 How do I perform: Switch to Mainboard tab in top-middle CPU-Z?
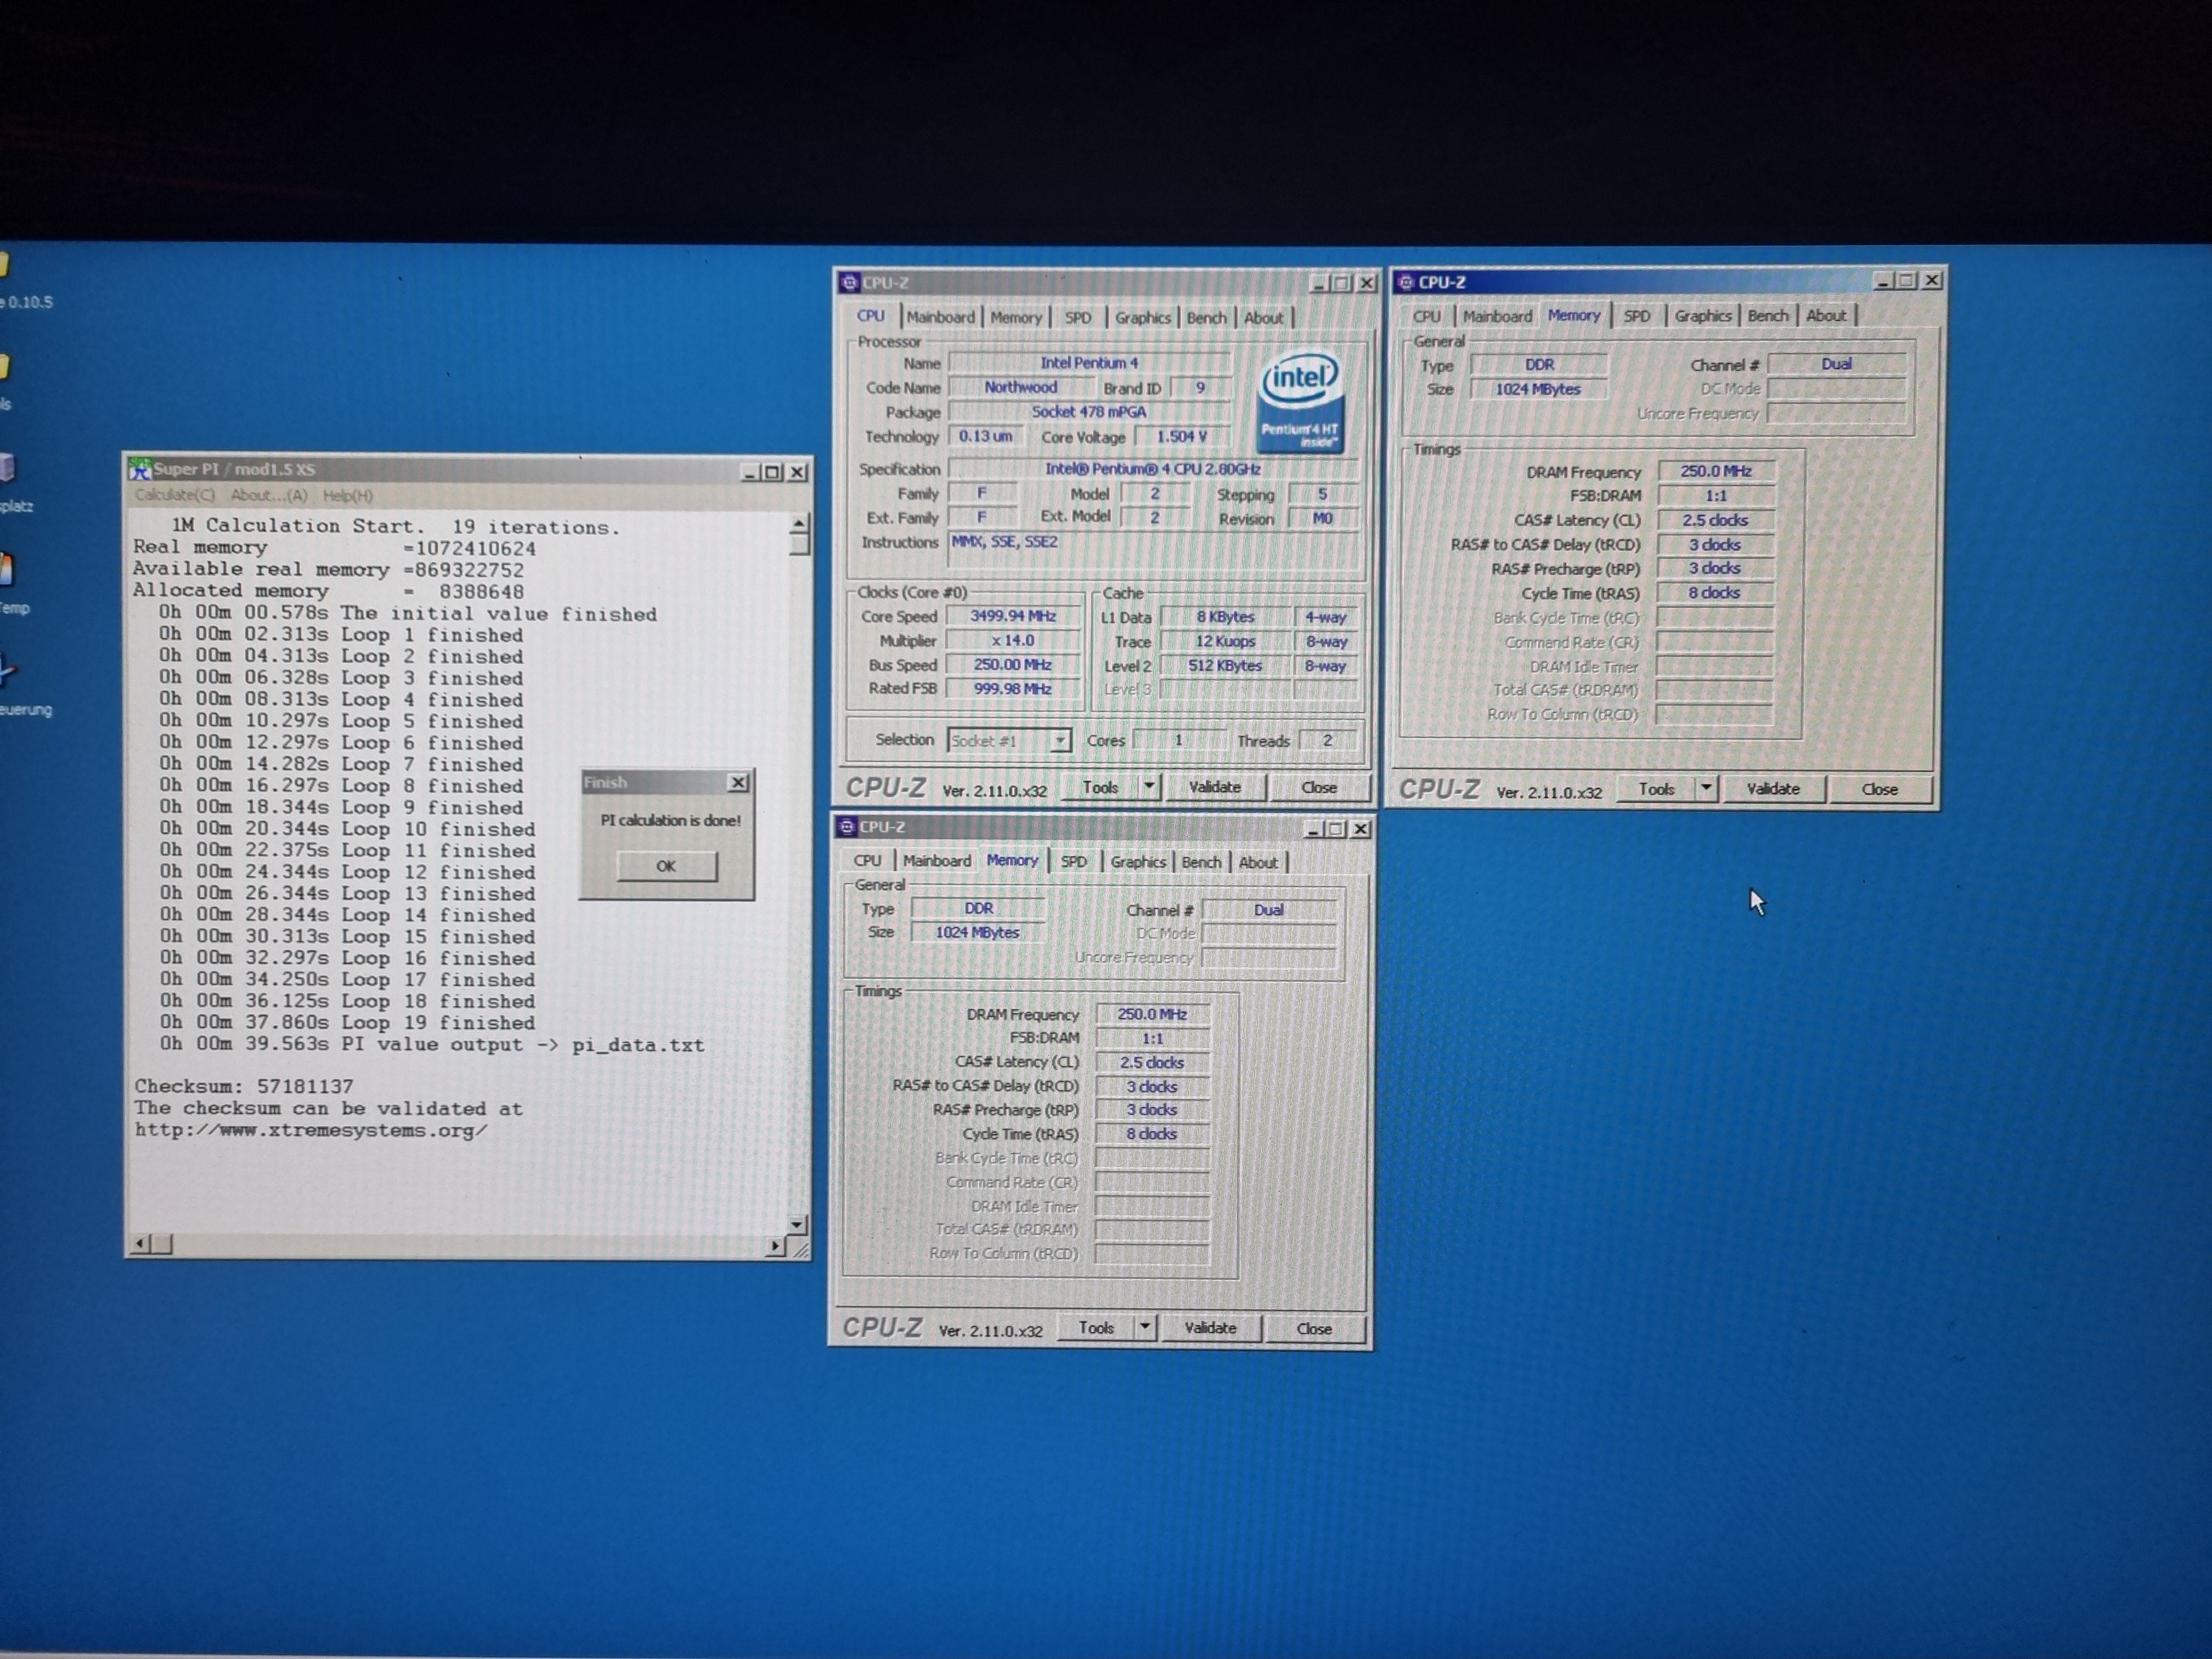940,317
